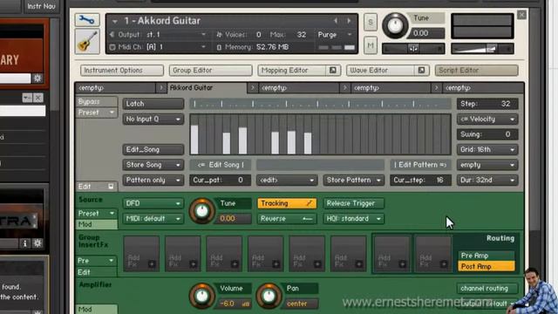Select Pre Amp routing
This screenshot has height=314, width=558.
[x=487, y=256]
